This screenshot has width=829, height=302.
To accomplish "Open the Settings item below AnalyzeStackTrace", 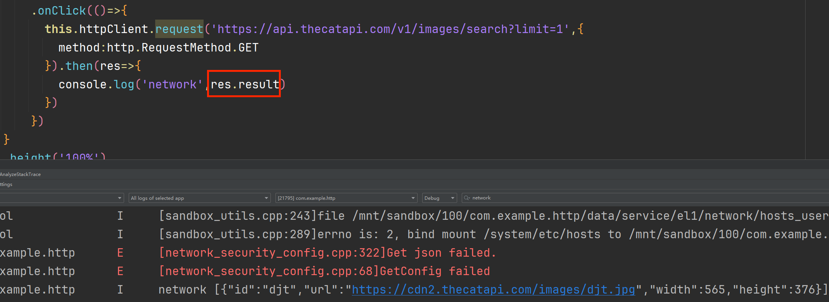I will (x=6, y=184).
